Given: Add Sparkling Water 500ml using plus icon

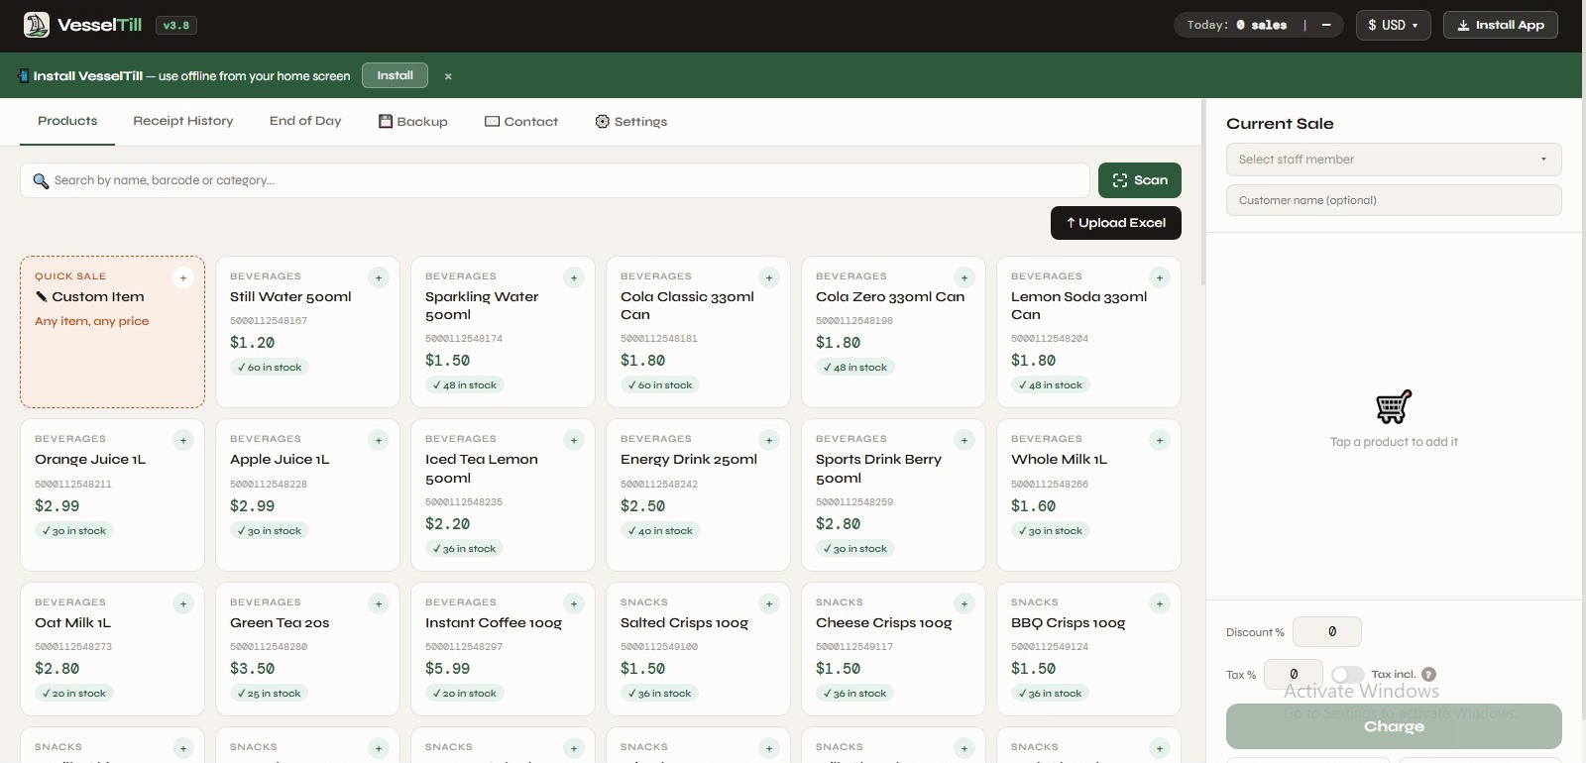Looking at the screenshot, I should point(574,277).
